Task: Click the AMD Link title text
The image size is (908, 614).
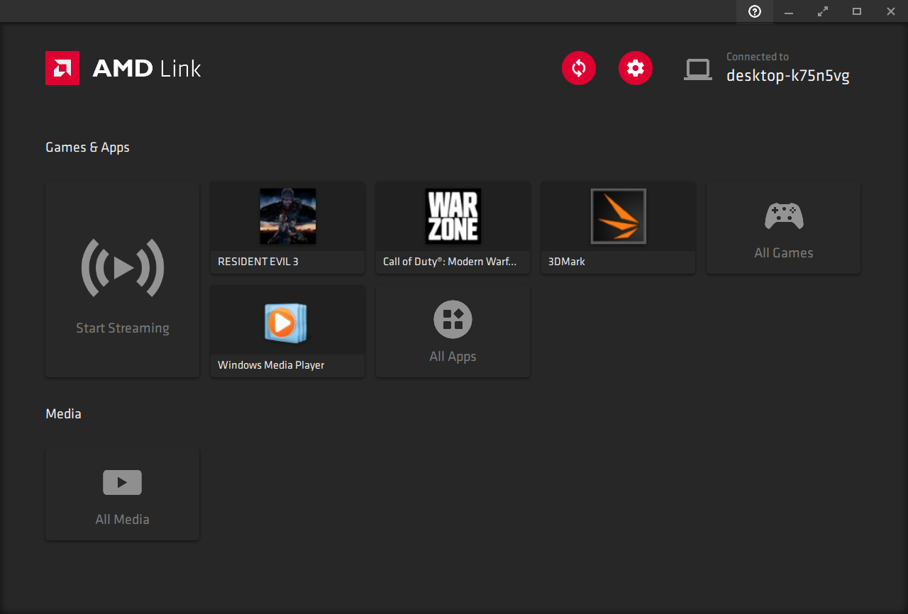Action: [147, 69]
